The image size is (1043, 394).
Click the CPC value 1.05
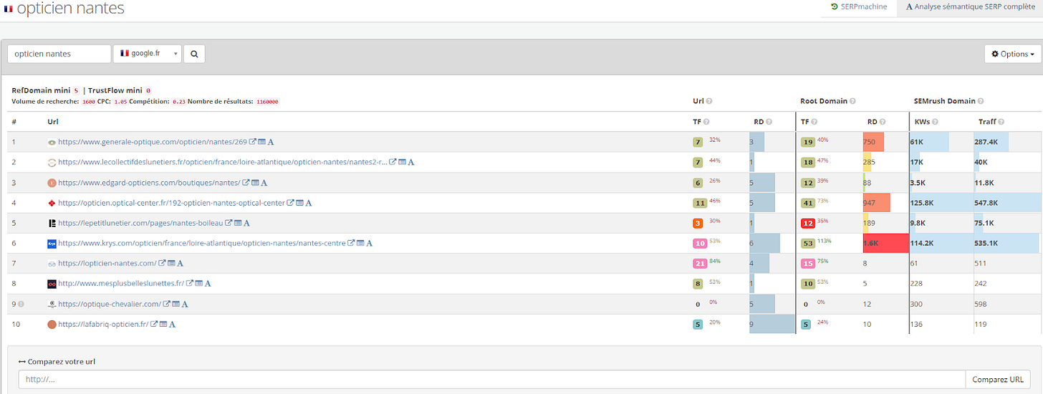point(119,102)
